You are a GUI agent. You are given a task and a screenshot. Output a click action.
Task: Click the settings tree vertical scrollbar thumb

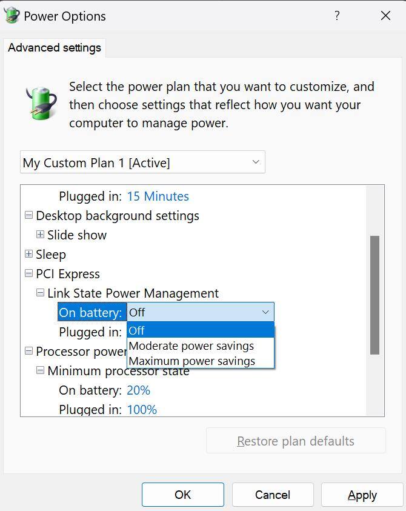click(374, 295)
